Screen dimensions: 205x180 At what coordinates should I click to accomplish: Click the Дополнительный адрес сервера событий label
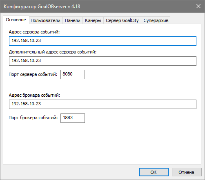tap(53, 52)
